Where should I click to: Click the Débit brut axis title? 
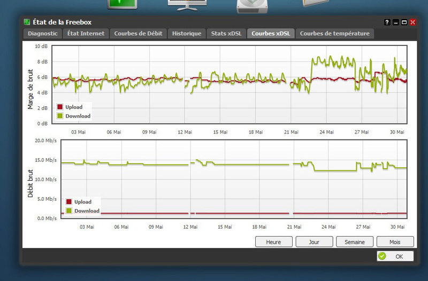(x=30, y=183)
